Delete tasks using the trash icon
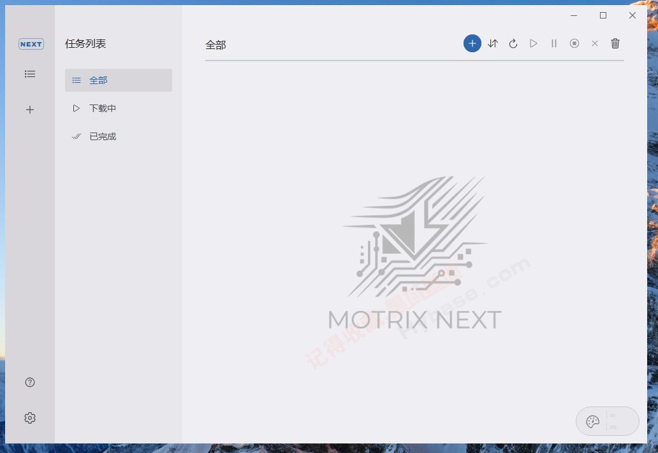 pyautogui.click(x=615, y=43)
